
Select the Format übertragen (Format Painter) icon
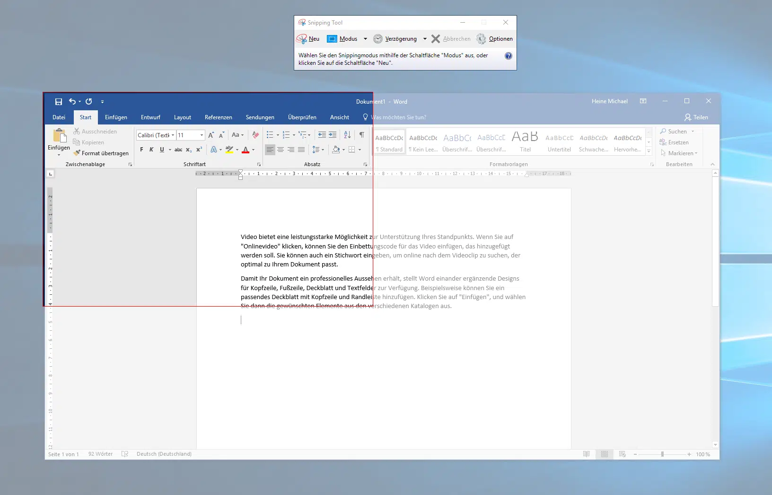tap(78, 153)
